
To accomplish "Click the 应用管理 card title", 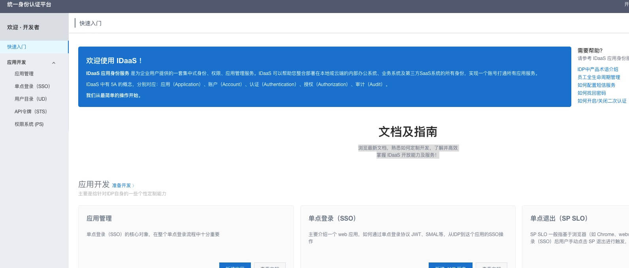I will click(99, 219).
